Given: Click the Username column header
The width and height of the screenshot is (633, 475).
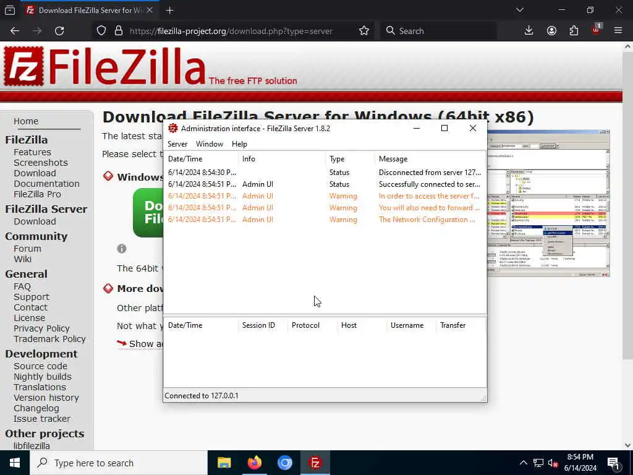Looking at the screenshot, I should tap(411, 325).
